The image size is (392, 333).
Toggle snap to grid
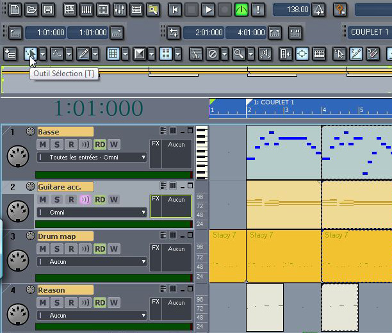click(113, 54)
